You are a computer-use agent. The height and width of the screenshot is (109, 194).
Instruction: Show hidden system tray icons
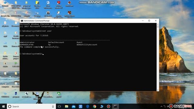161,106
